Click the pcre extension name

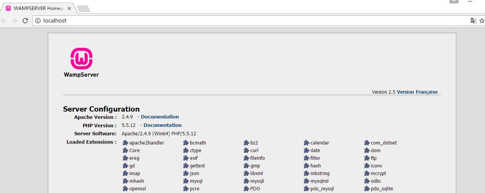tap(194, 189)
